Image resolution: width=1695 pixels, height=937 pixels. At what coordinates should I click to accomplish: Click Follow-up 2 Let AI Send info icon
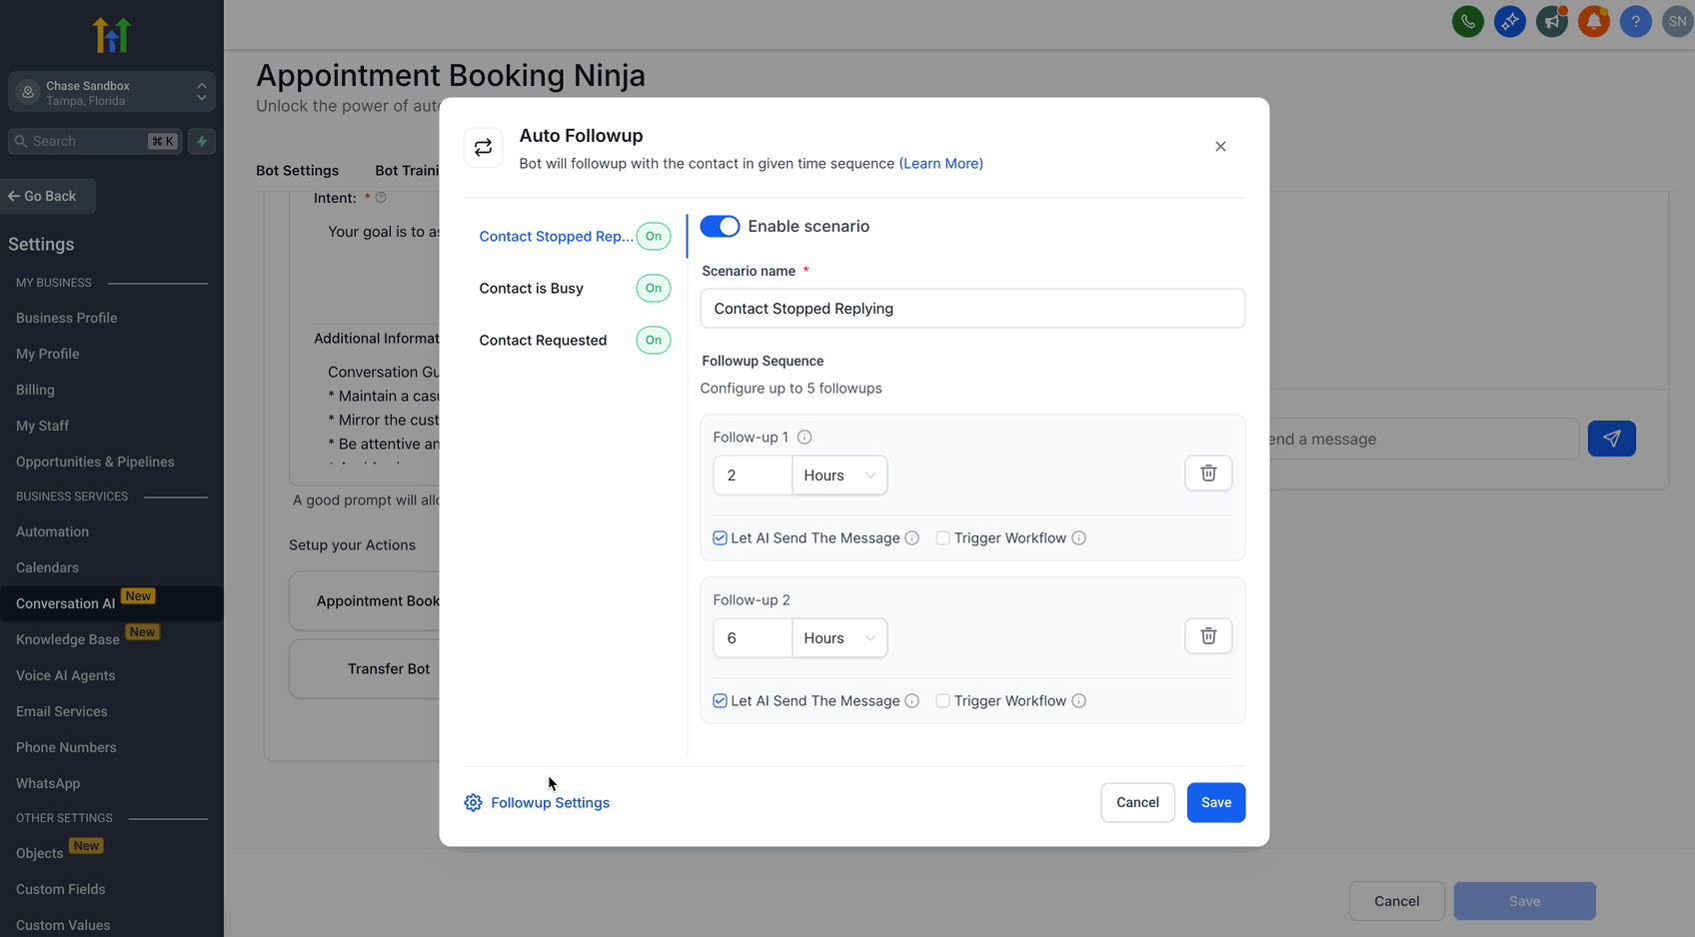pos(912,701)
